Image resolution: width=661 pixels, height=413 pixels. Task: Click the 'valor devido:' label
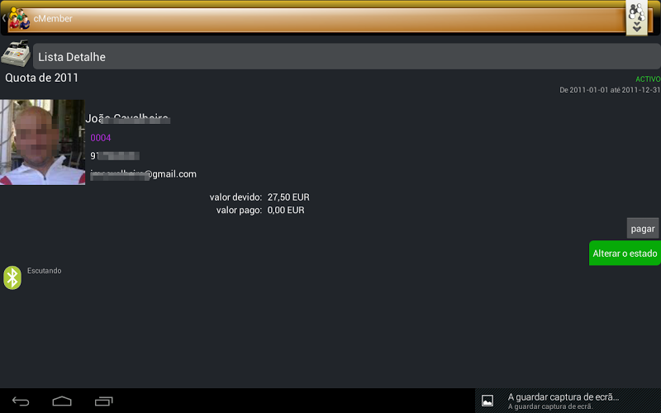235,197
